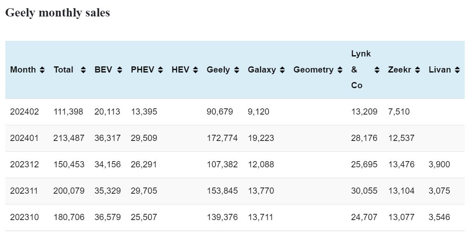Select the 202312 row month cell

(24, 164)
